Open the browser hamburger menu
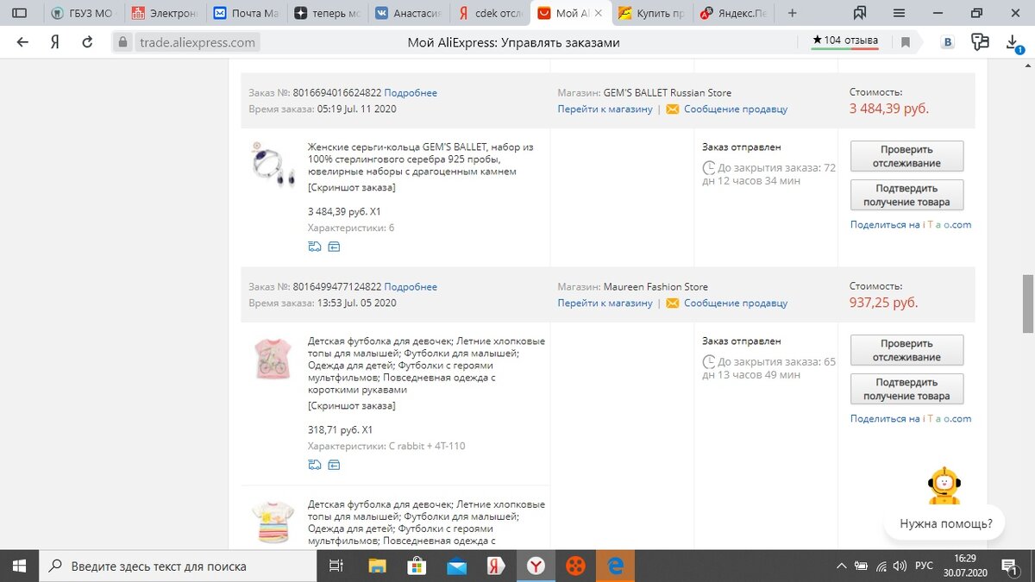The height and width of the screenshot is (582, 1035). (x=900, y=13)
